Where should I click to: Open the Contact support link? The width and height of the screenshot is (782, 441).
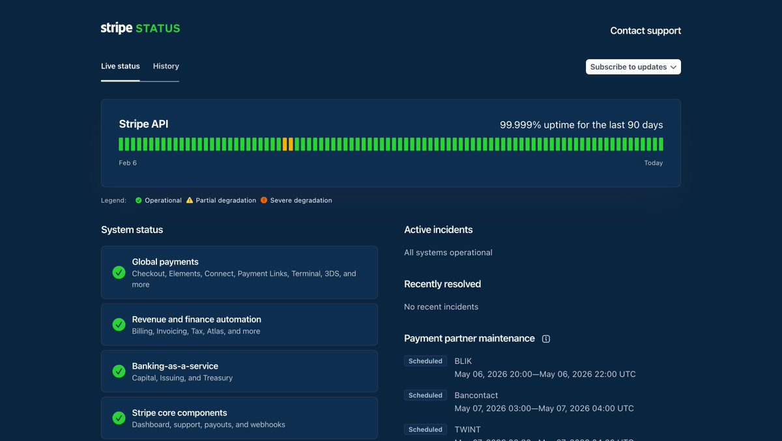click(x=646, y=31)
